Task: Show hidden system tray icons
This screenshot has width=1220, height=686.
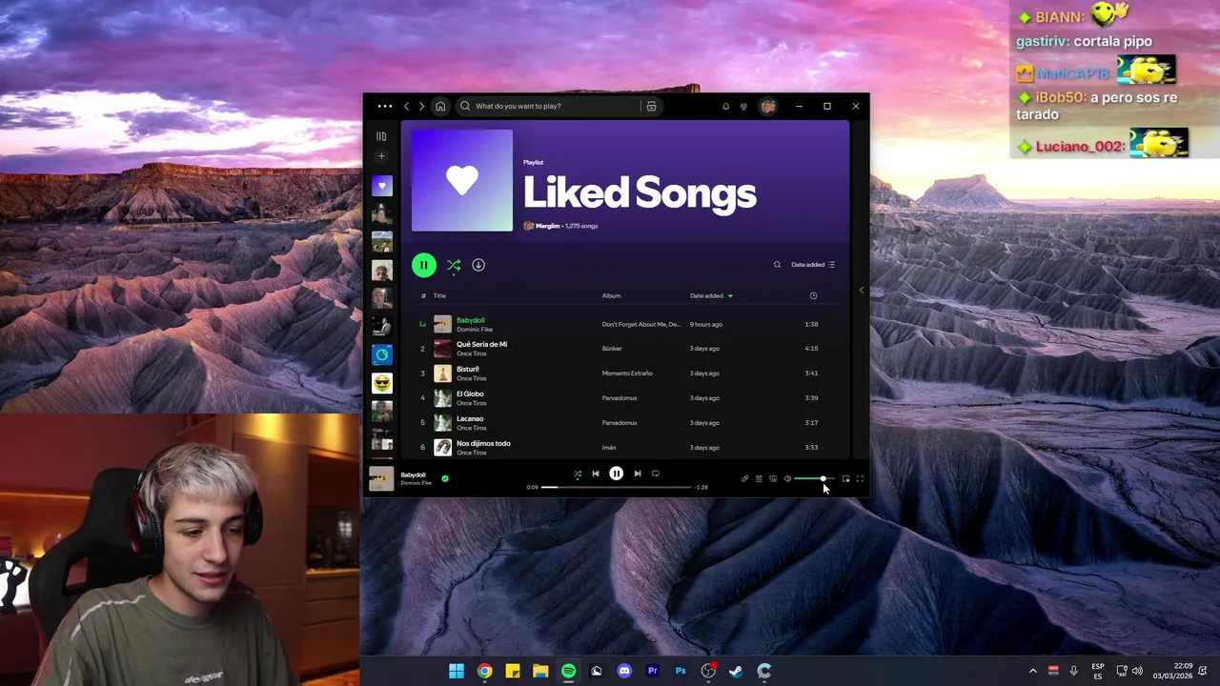Action: pyautogui.click(x=1032, y=671)
